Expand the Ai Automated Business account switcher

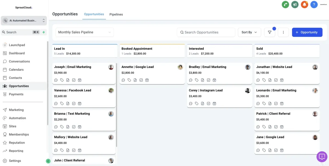coord(24,21)
